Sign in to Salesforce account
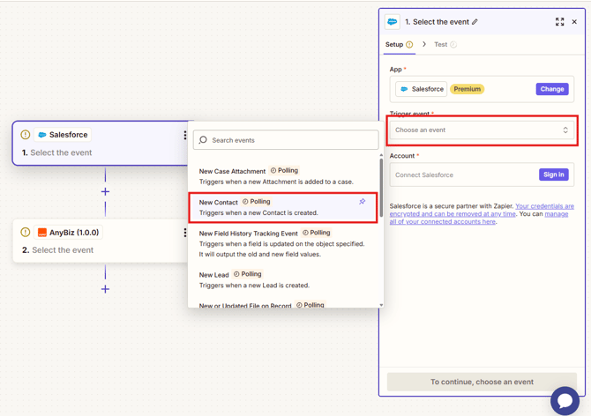591x416 pixels. coord(554,175)
